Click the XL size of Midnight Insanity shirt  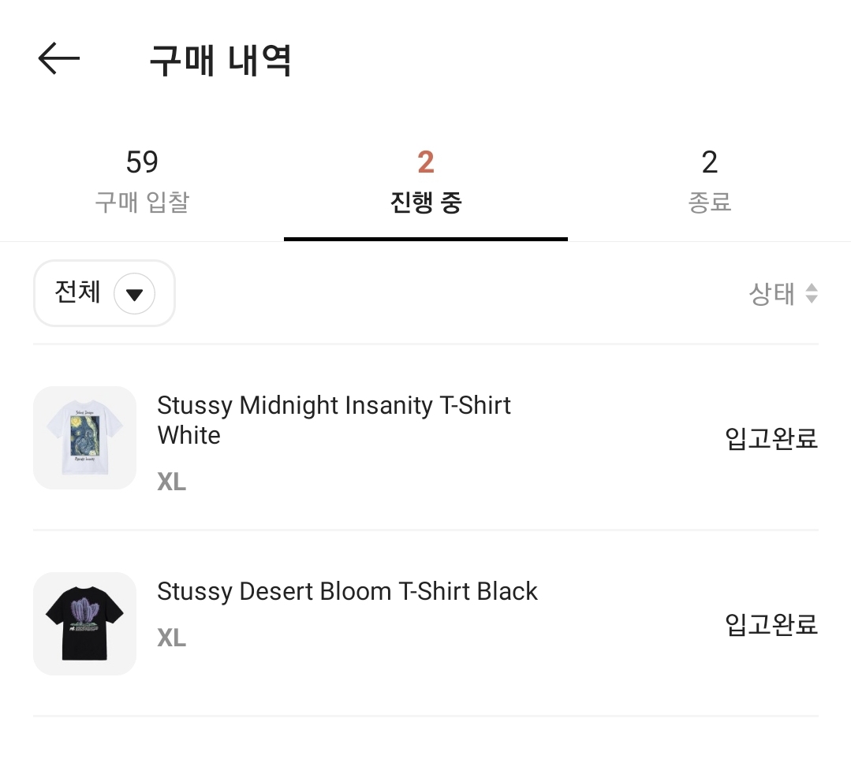tap(171, 482)
